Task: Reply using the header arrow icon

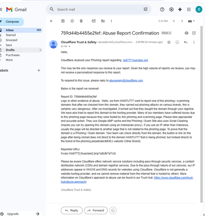Action: (185, 42)
